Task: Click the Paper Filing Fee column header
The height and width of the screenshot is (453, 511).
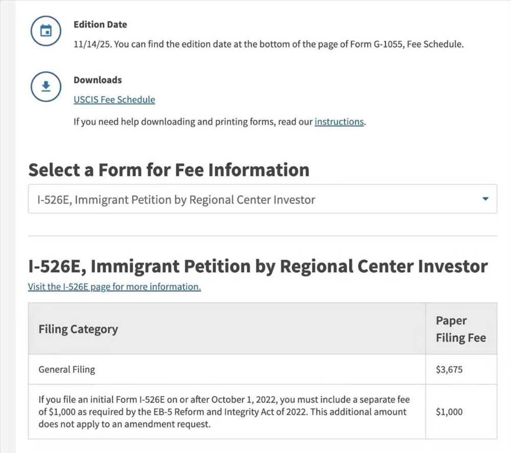Action: tap(460, 329)
